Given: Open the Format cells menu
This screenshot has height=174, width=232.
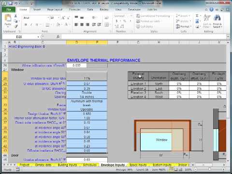Looking at the screenshot, I should click(x=184, y=27).
